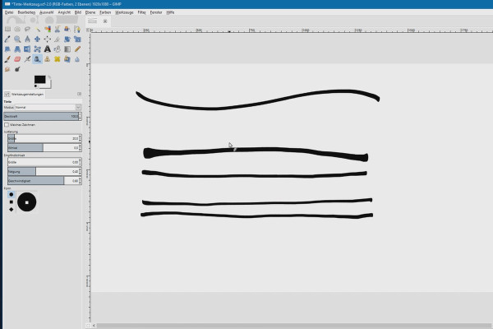Reset colors to default black and white
493x329 pixels.
(35, 86)
